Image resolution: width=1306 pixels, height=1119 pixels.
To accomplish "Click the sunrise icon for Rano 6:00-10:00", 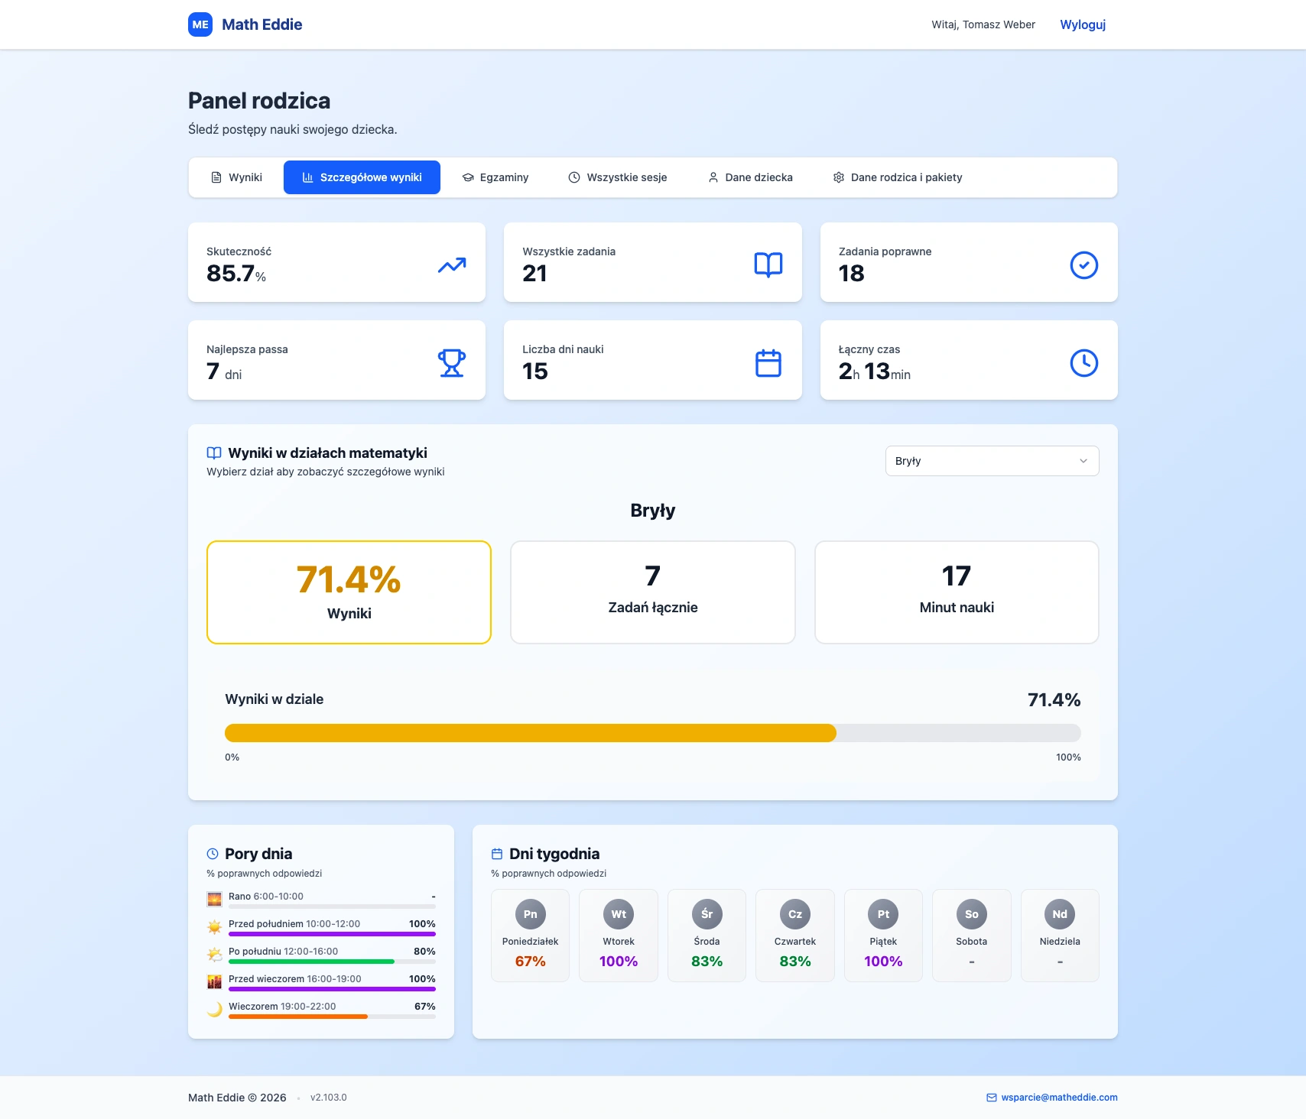I will click(x=215, y=899).
